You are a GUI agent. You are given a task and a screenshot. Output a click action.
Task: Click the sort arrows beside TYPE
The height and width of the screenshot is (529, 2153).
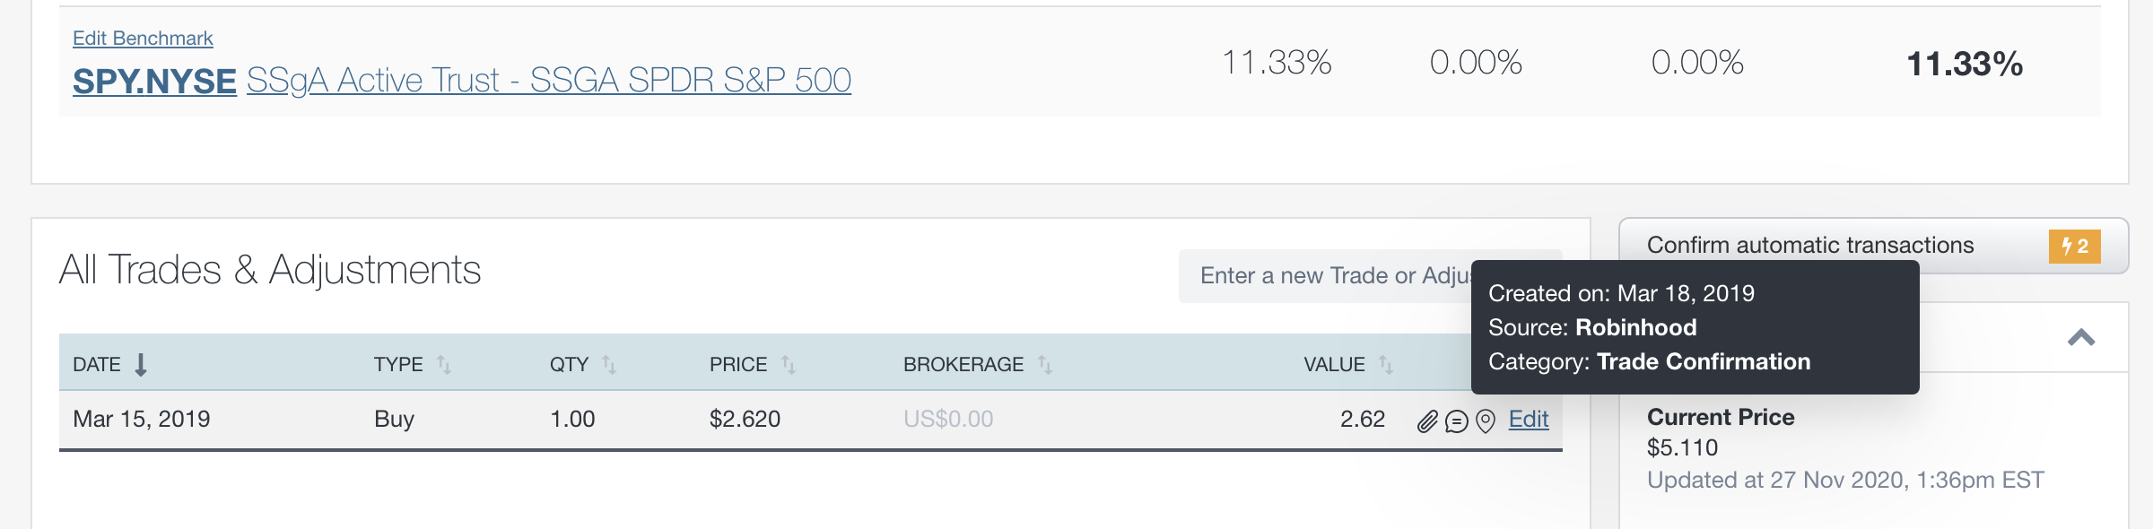pyautogui.click(x=444, y=364)
